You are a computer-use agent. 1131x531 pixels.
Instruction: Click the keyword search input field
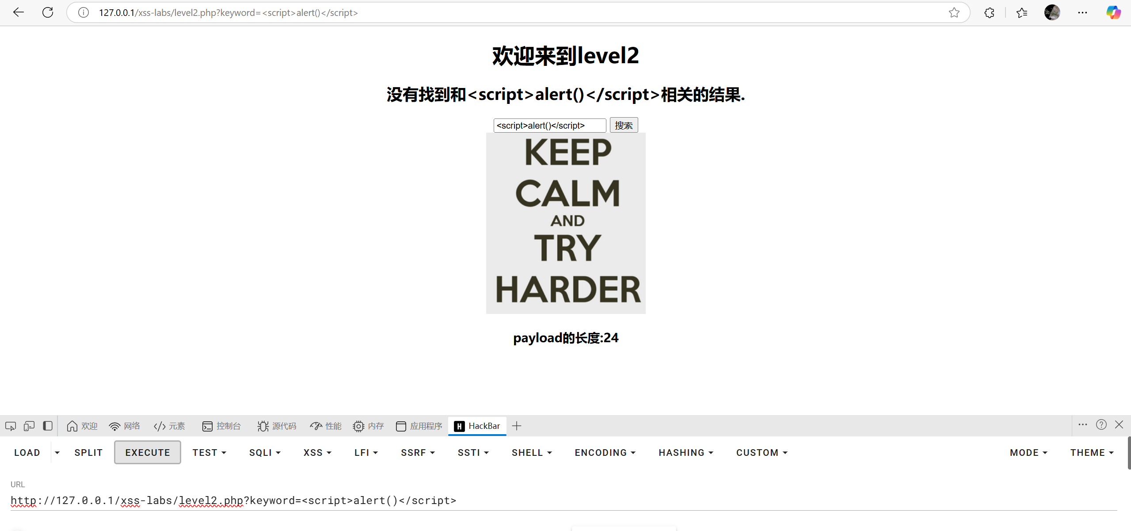pyautogui.click(x=549, y=125)
